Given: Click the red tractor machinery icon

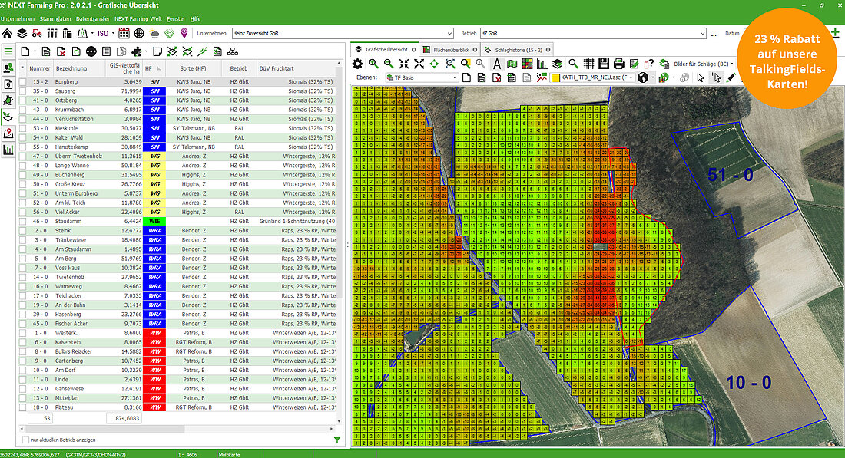Looking at the screenshot, I should coord(37,33).
